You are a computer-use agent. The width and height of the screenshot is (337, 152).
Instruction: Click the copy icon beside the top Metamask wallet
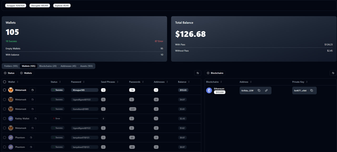[x=32, y=90]
